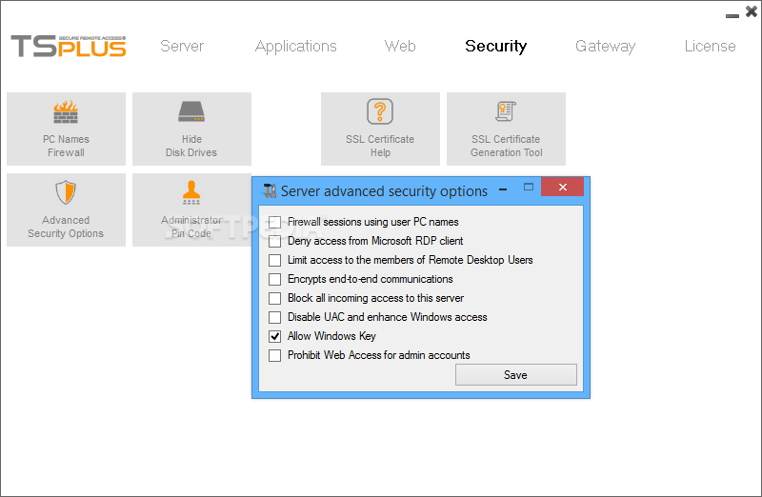The height and width of the screenshot is (497, 762).
Task: Select the Security tab
Action: tap(495, 46)
